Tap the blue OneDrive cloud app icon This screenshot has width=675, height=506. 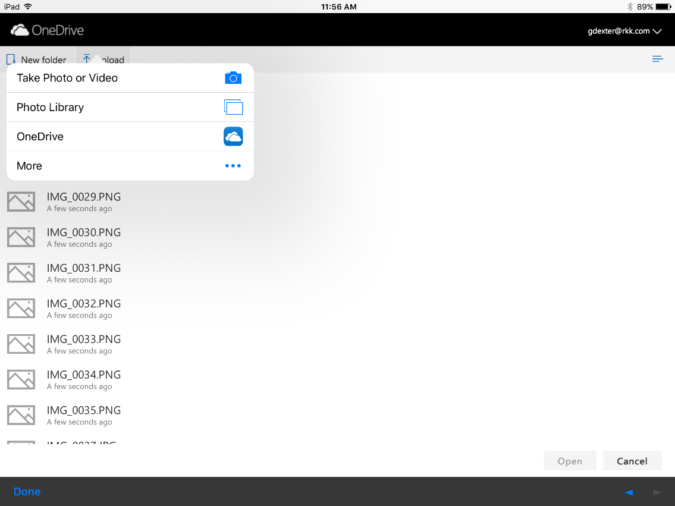pyautogui.click(x=233, y=137)
